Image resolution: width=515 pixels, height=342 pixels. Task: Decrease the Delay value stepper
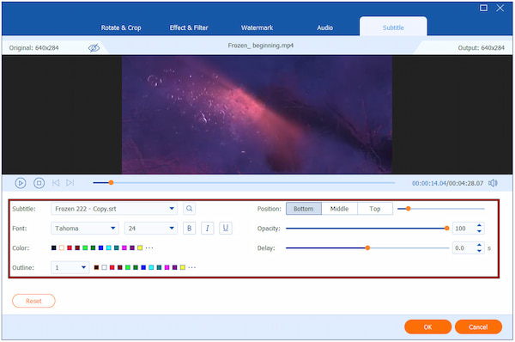(x=479, y=251)
